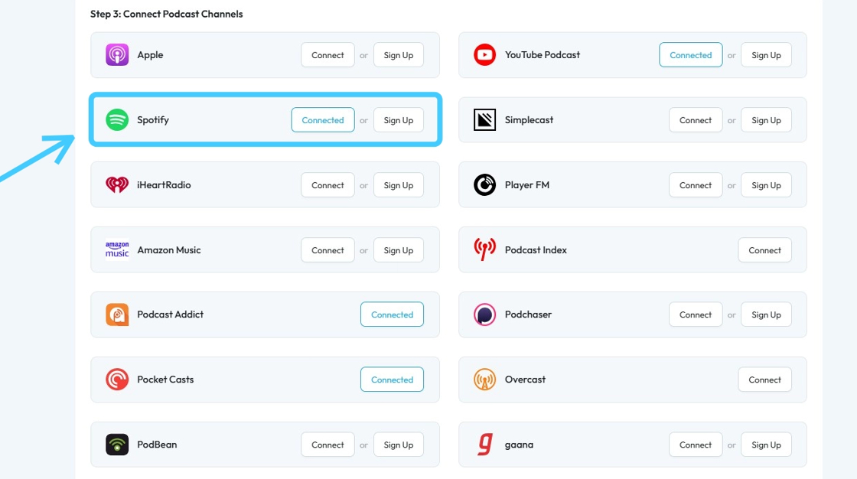Sign up for YouTube Podcast
This screenshot has height=479, width=857.
tap(766, 54)
